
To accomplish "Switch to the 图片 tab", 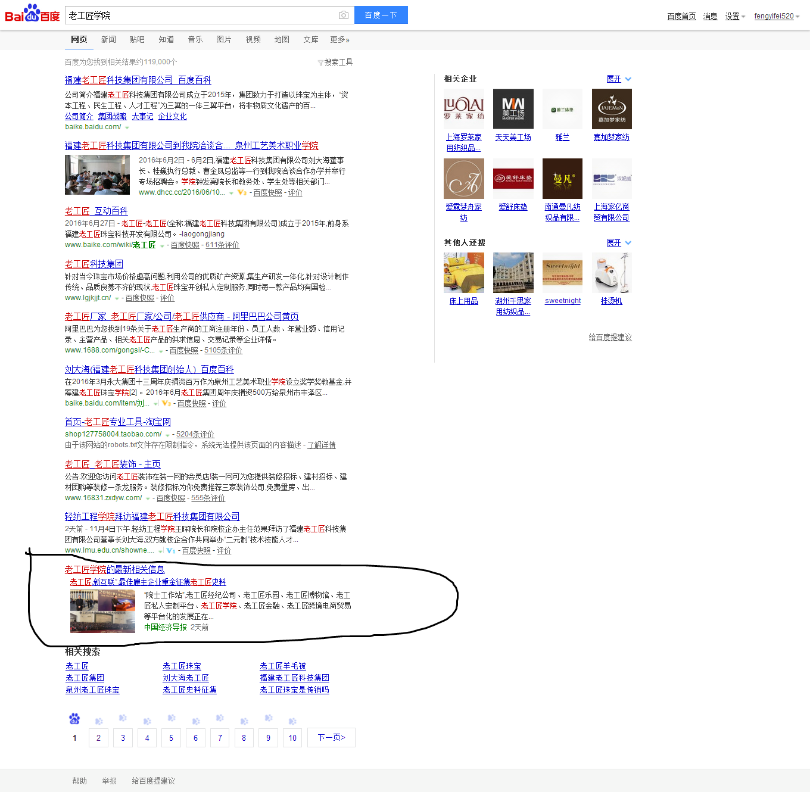I will pos(224,39).
